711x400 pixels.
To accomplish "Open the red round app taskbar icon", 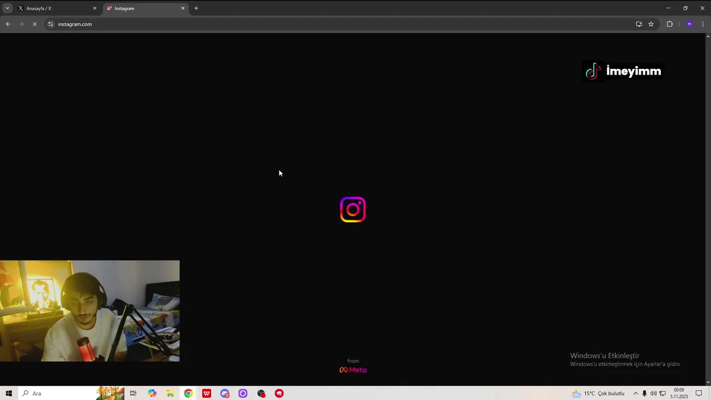I will (279, 393).
